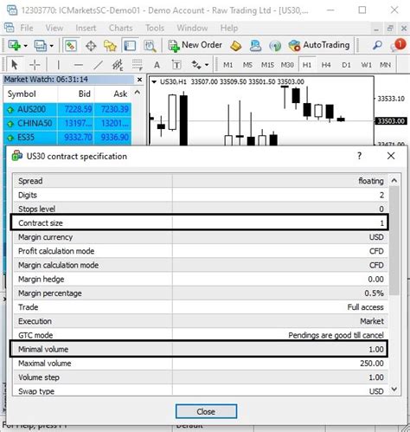
Task: Select the CHINA50 symbol row
Action: coord(67,124)
